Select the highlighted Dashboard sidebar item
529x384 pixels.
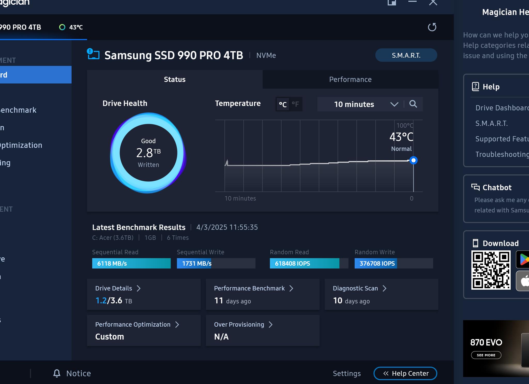pyautogui.click(x=36, y=75)
